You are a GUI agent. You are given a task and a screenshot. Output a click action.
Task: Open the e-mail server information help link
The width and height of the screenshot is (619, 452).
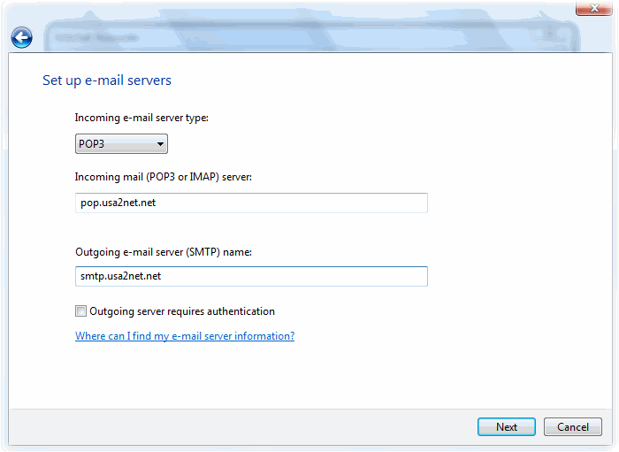point(185,336)
